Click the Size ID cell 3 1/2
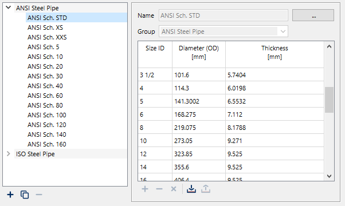 155,75
